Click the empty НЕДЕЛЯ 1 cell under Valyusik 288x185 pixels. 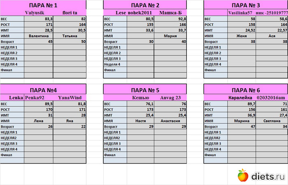coord(39,48)
